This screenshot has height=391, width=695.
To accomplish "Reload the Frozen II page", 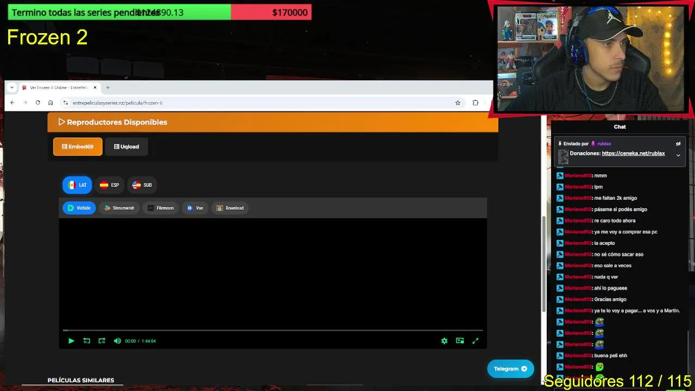I will pos(37,103).
